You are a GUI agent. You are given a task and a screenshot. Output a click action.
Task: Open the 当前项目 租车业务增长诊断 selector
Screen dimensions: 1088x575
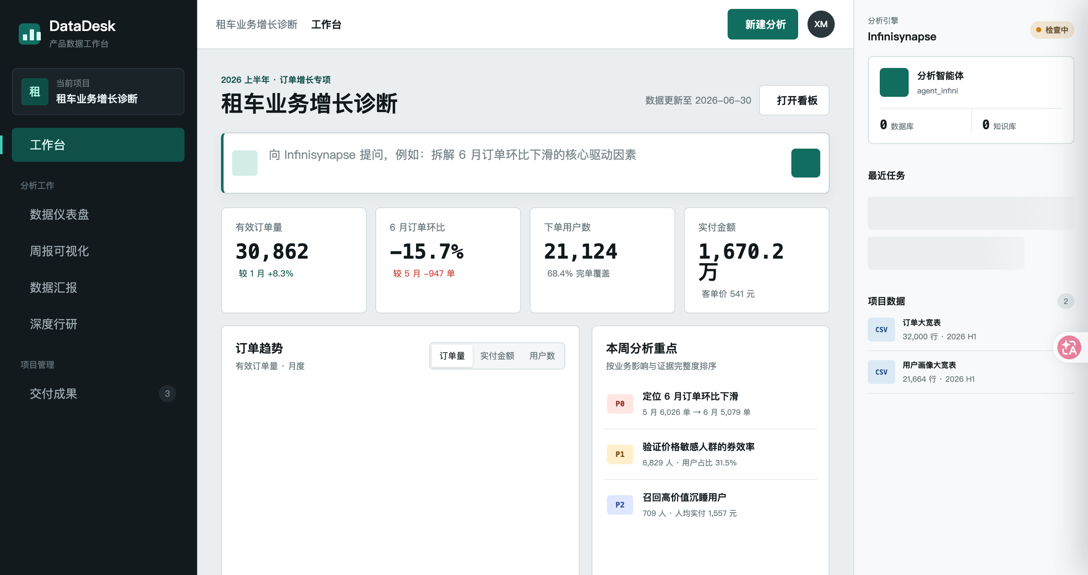point(98,92)
